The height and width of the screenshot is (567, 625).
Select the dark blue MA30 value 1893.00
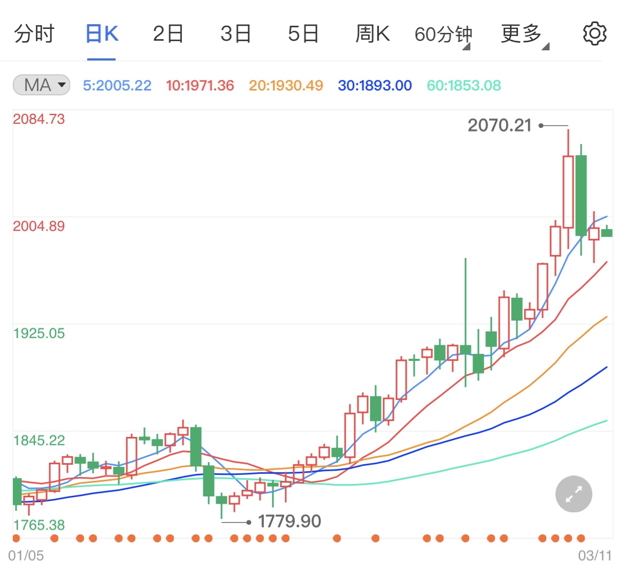[x=374, y=86]
